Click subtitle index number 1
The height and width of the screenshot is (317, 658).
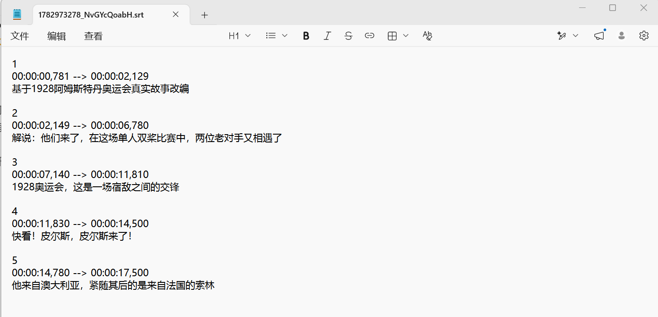pyautogui.click(x=14, y=64)
